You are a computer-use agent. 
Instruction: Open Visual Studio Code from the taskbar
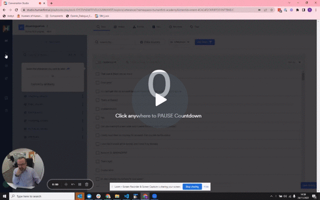click(126, 196)
